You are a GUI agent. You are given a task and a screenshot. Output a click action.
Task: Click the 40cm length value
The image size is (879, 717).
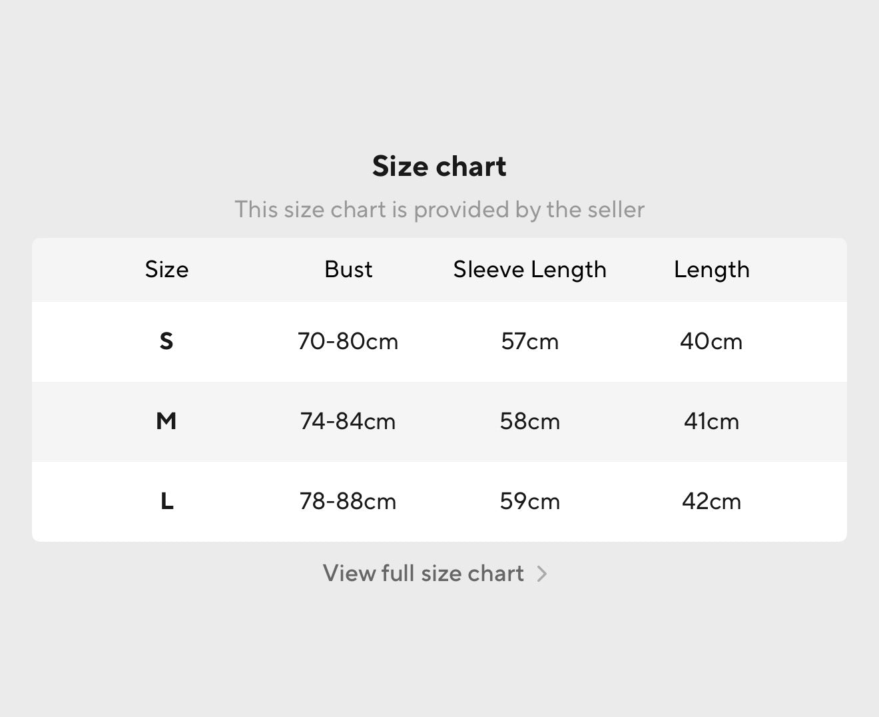coord(712,341)
